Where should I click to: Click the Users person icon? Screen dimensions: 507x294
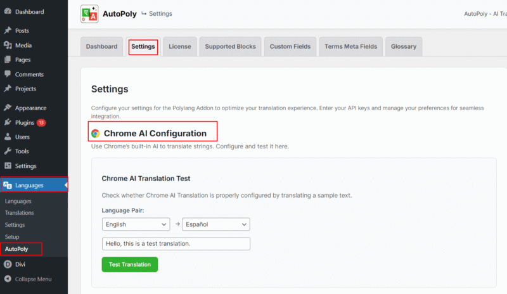(8, 136)
